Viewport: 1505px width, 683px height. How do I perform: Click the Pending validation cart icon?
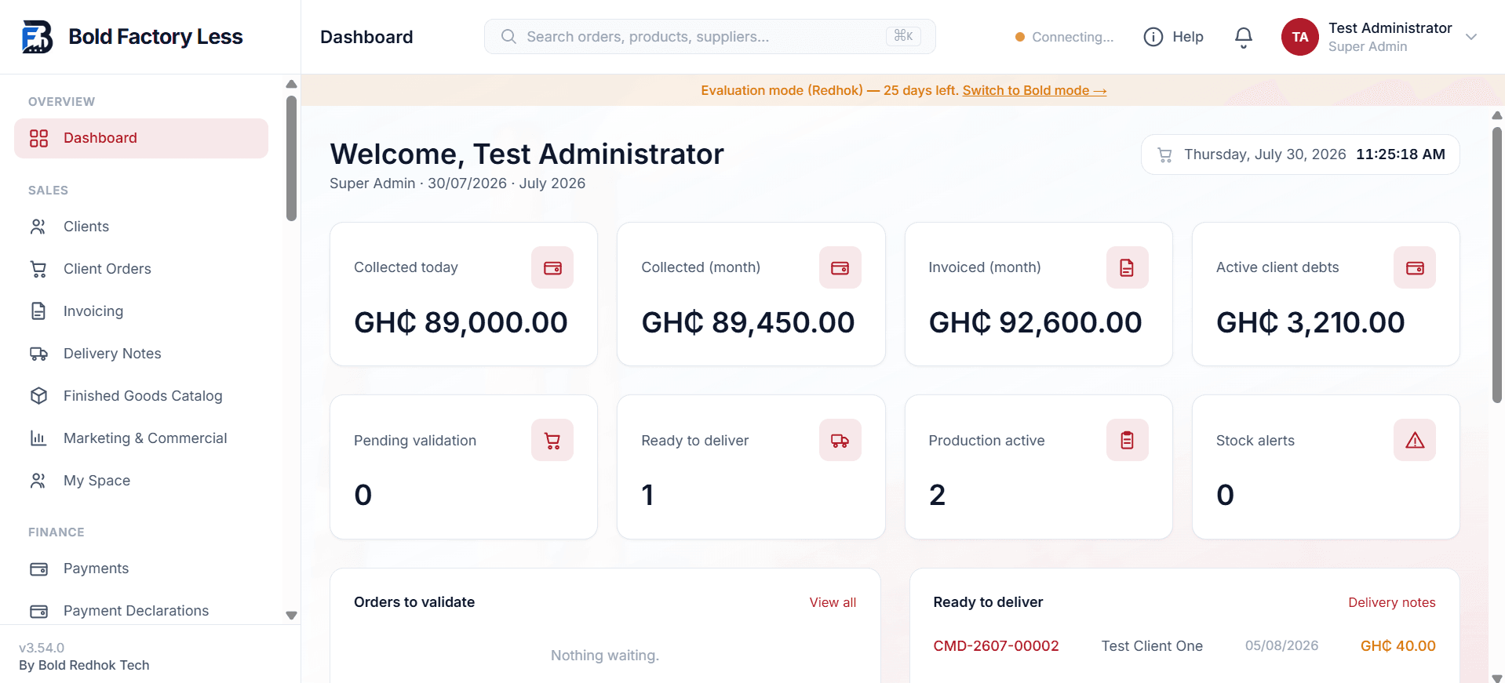pos(552,441)
